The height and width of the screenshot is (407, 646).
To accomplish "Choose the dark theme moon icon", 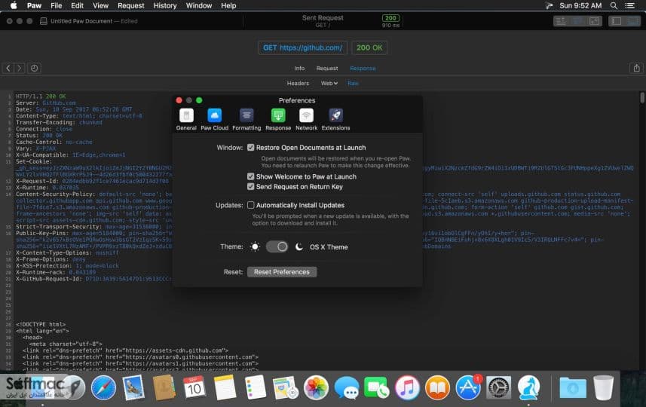I will coord(299,246).
